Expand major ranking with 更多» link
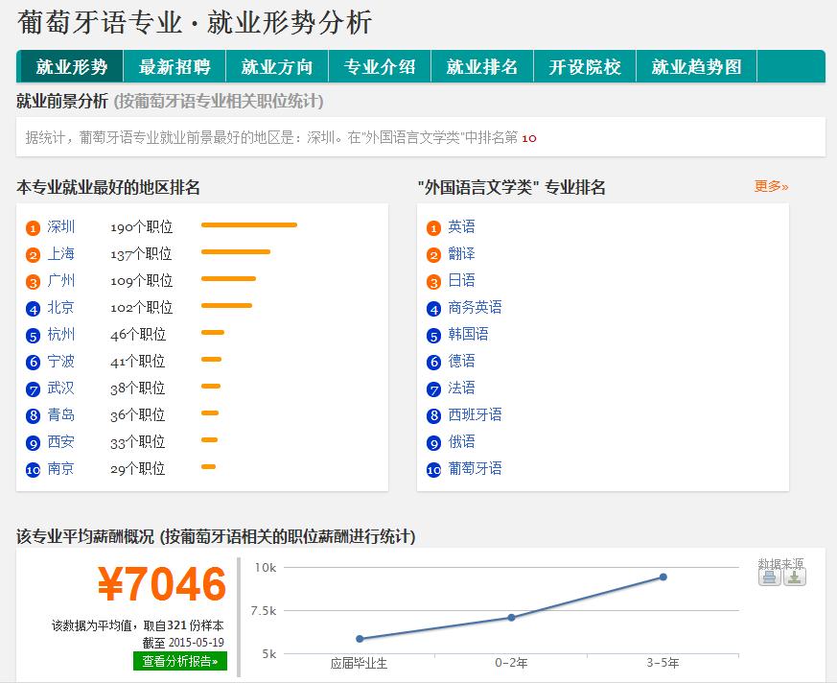The width and height of the screenshot is (837, 683). tap(771, 186)
